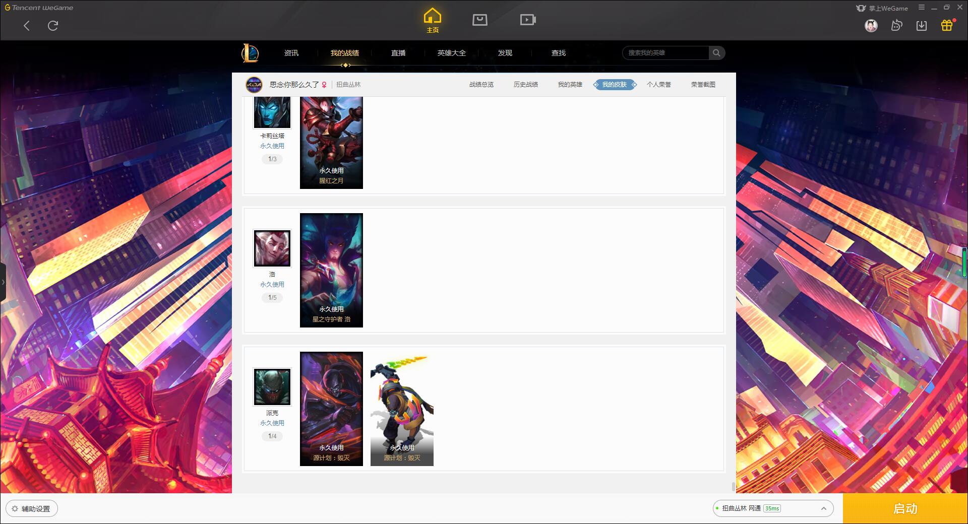Open the 查找 tab
The width and height of the screenshot is (968, 524).
click(x=558, y=53)
